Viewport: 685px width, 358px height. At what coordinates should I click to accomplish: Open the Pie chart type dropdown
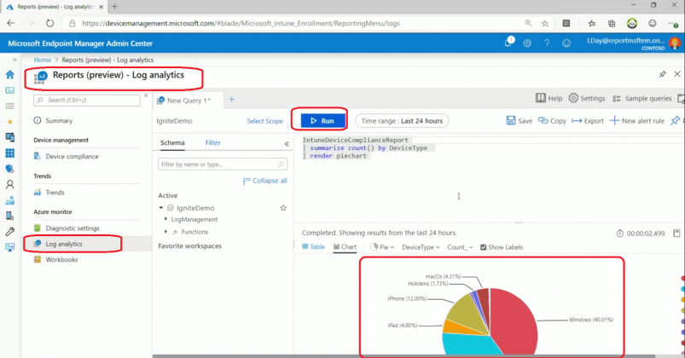384,247
